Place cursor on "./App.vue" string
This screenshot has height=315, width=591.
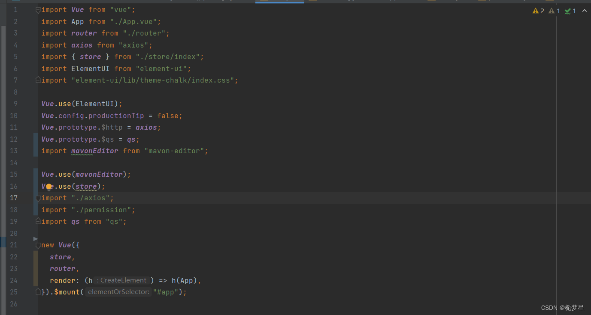tap(133, 21)
